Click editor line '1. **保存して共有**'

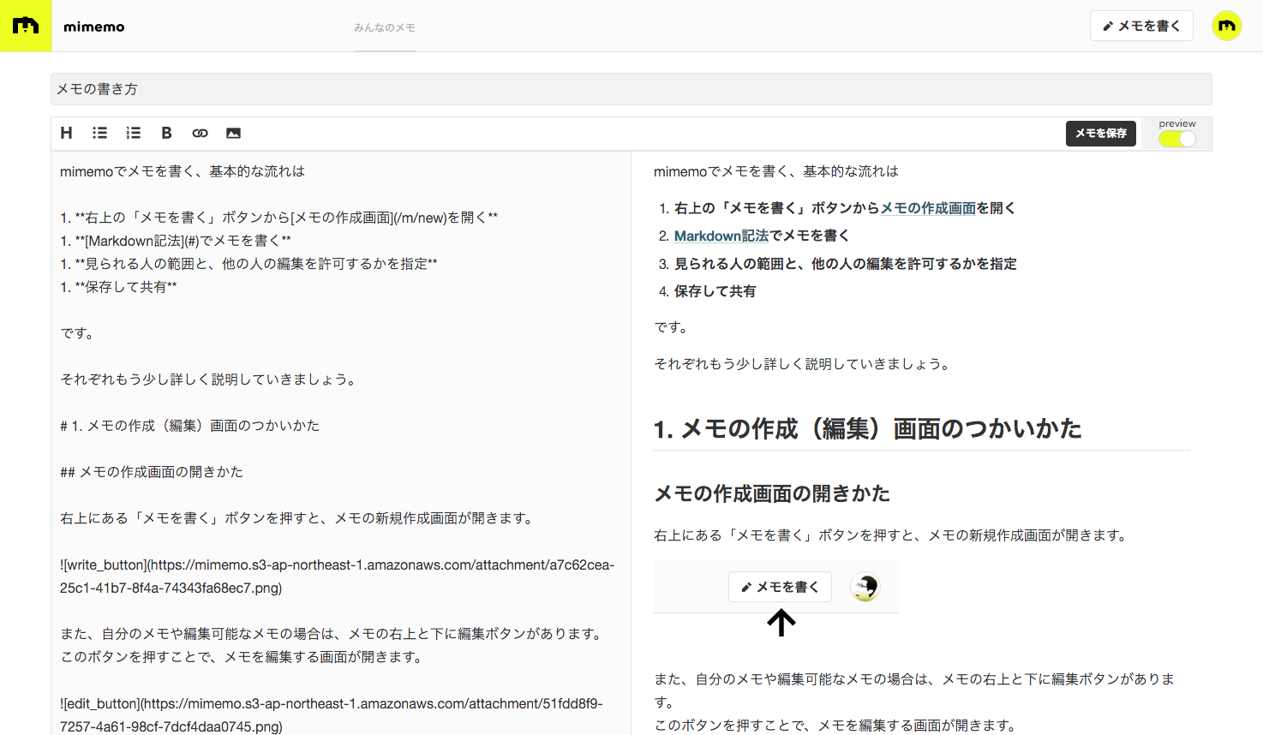118,287
